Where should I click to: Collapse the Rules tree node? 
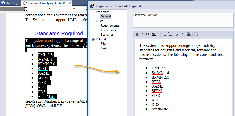click(93, 21)
